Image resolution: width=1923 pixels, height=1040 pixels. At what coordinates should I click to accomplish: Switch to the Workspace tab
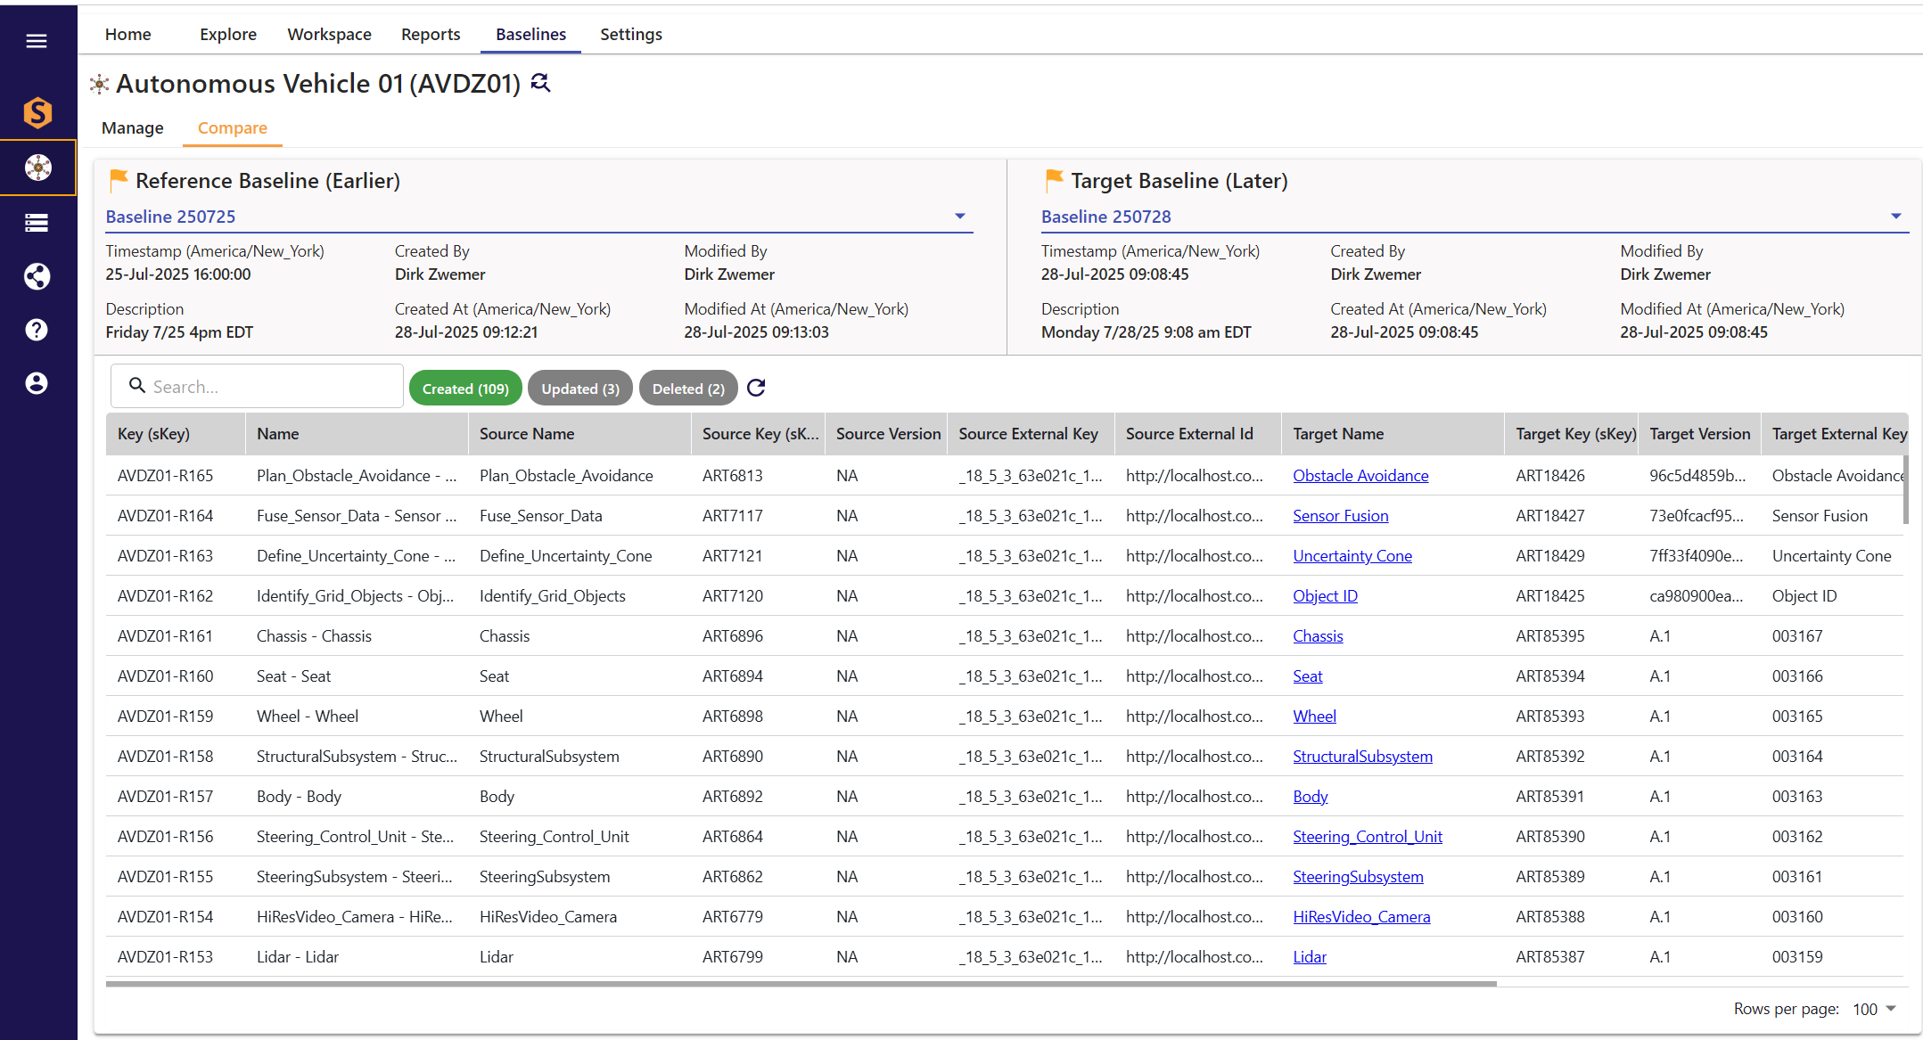click(x=329, y=34)
